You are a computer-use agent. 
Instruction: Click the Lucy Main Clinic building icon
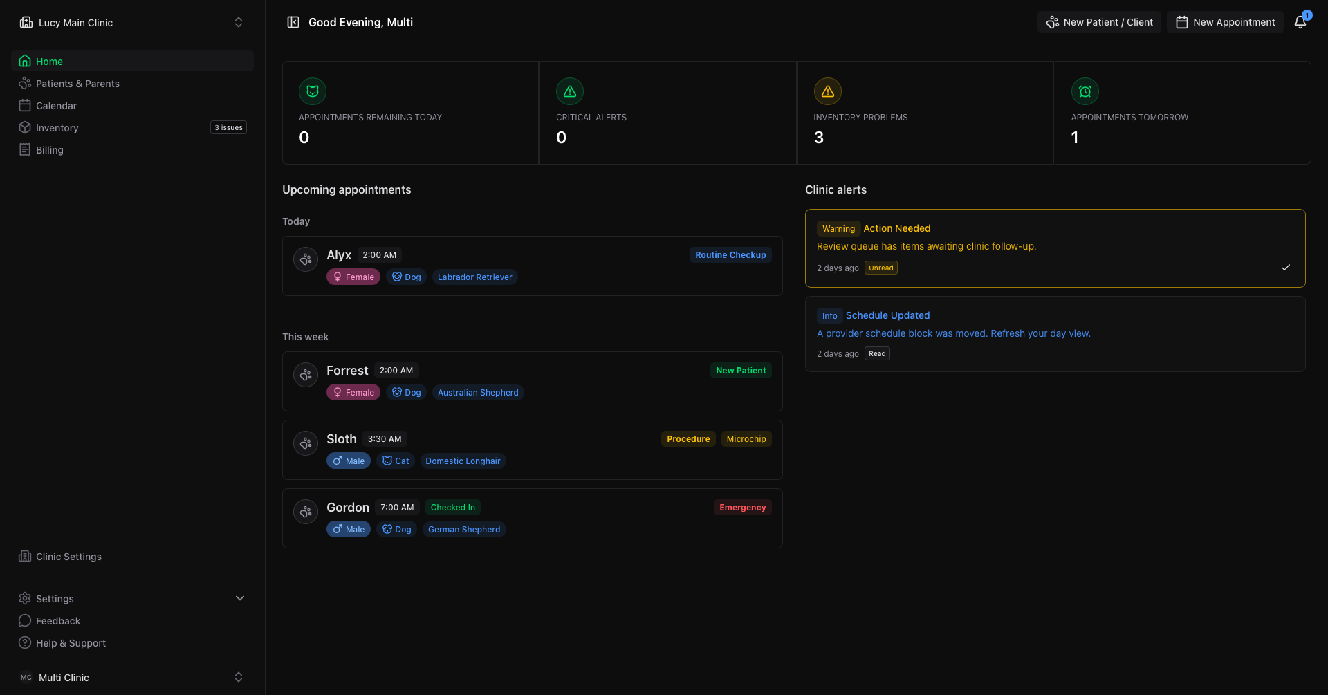26,22
